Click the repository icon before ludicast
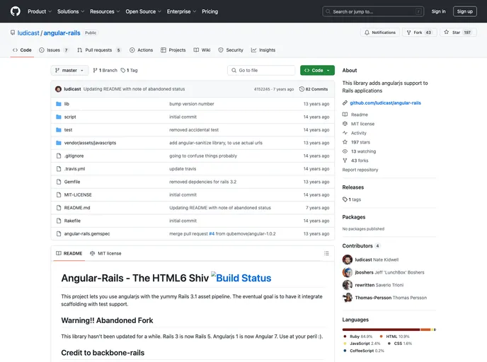The image size is (487, 362). (13, 33)
